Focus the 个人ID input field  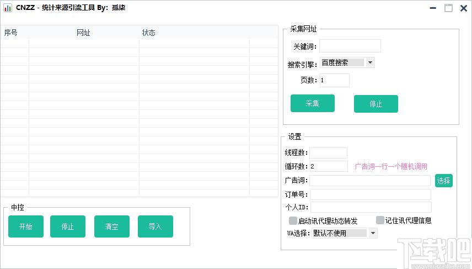pos(371,207)
